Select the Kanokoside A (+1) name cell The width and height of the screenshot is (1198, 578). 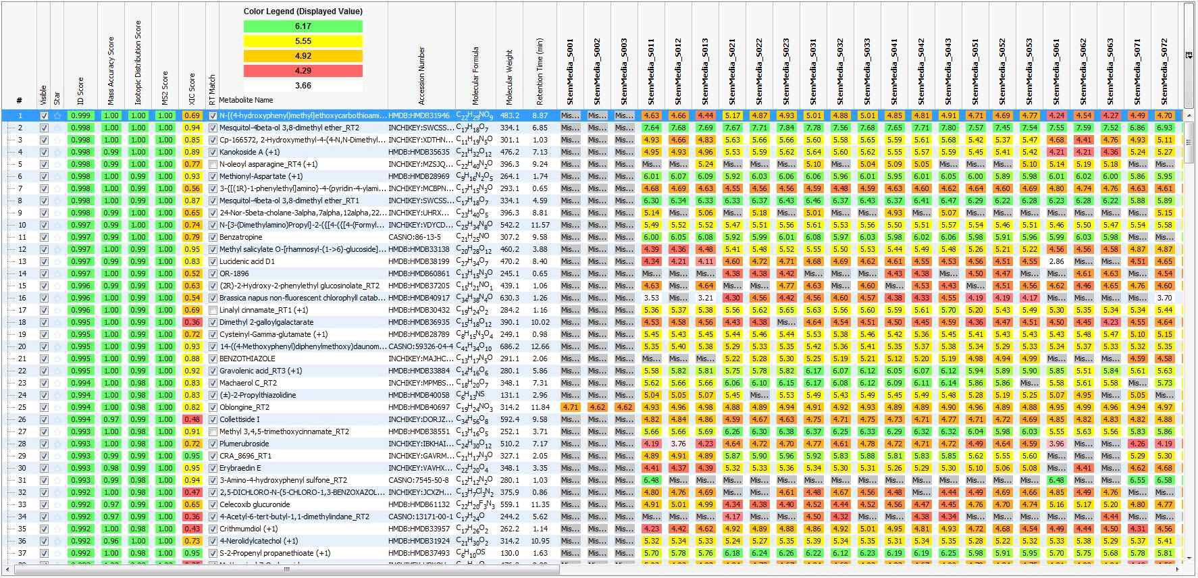coord(303,152)
